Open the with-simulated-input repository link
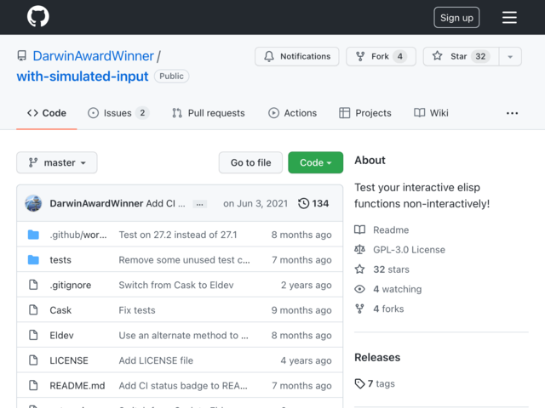The image size is (545, 408). 83,76
